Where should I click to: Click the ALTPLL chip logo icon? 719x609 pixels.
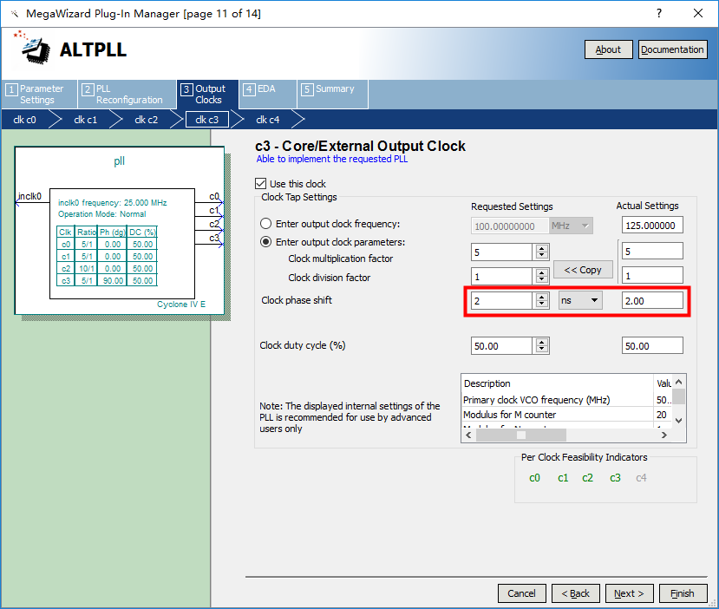click(35, 49)
